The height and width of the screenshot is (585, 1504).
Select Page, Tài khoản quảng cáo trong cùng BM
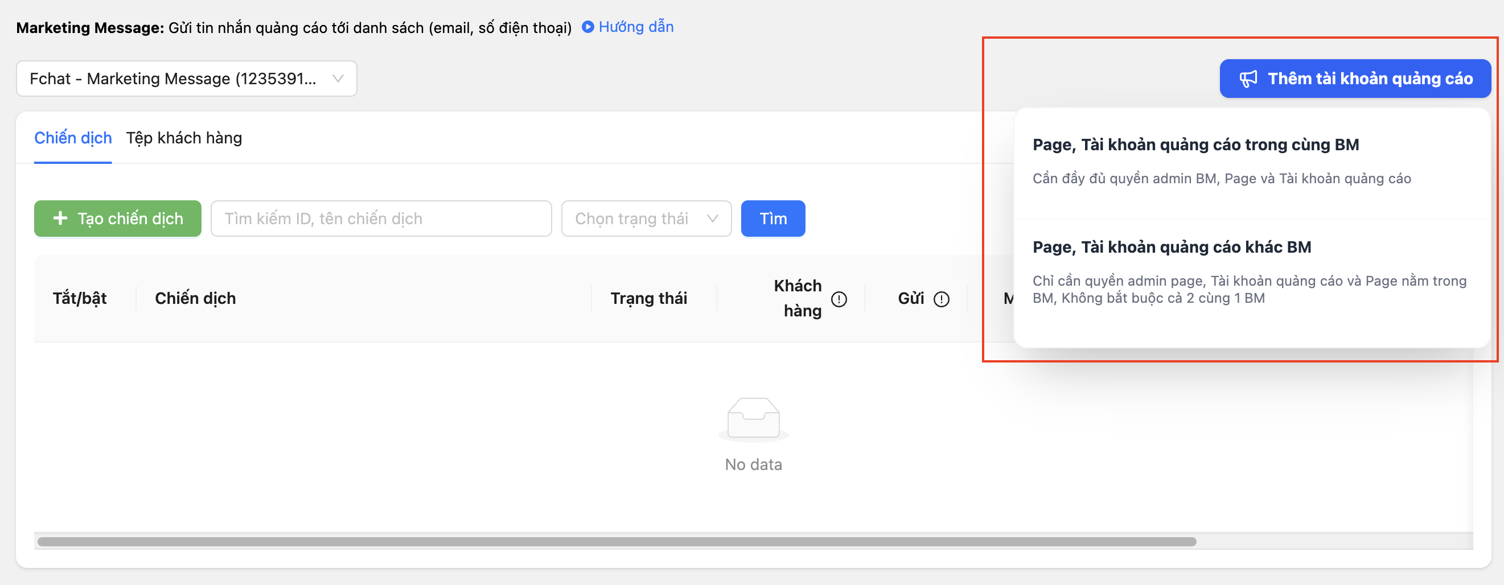click(x=1252, y=164)
